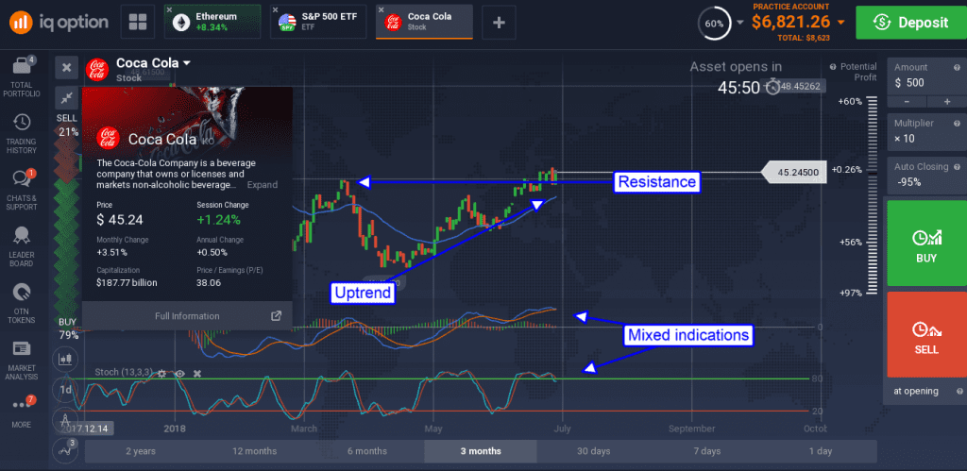Open Full Information for Coca Cola
967x471 pixels.
point(187,315)
